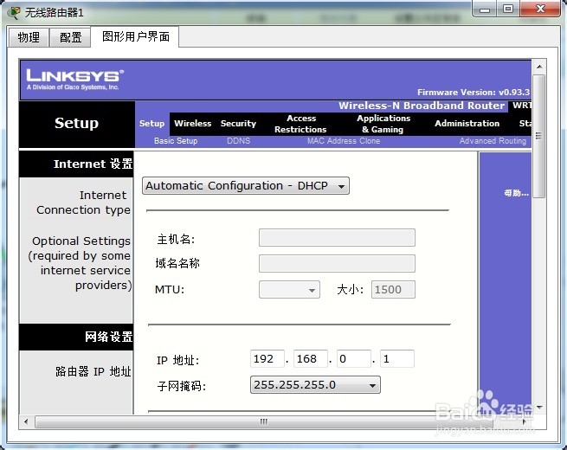The width and height of the screenshot is (567, 450).
Task: Click the window title icon of 无线路由器1
Action: [15, 13]
